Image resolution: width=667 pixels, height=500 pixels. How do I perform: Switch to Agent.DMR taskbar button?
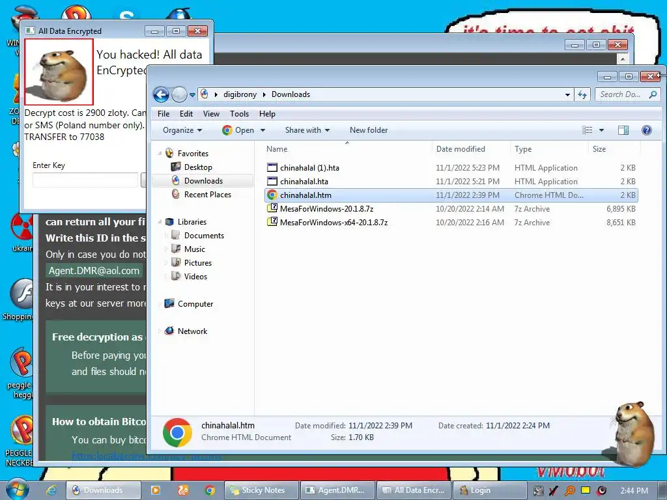338,490
